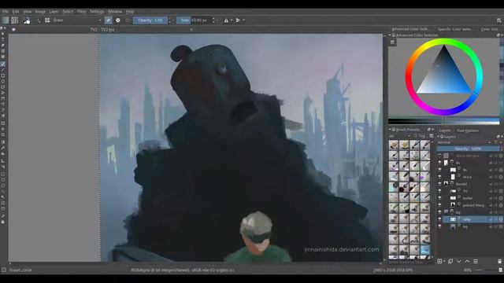The image size is (504, 283).
Task: Select the Freehand Brush tool in the toolbox
Action: point(3,64)
